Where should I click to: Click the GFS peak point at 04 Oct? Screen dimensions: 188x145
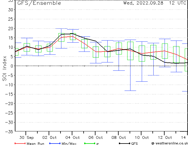[x=73, y=34]
